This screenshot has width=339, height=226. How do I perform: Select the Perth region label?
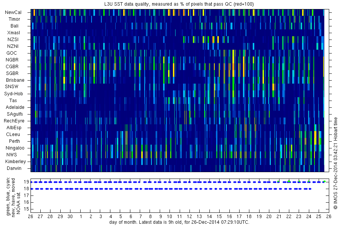coord(14,141)
